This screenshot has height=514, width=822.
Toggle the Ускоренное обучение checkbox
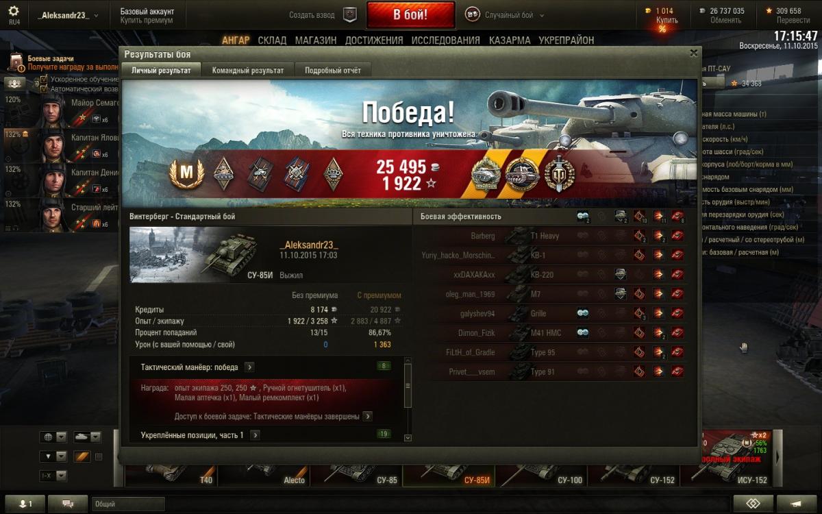[44, 79]
